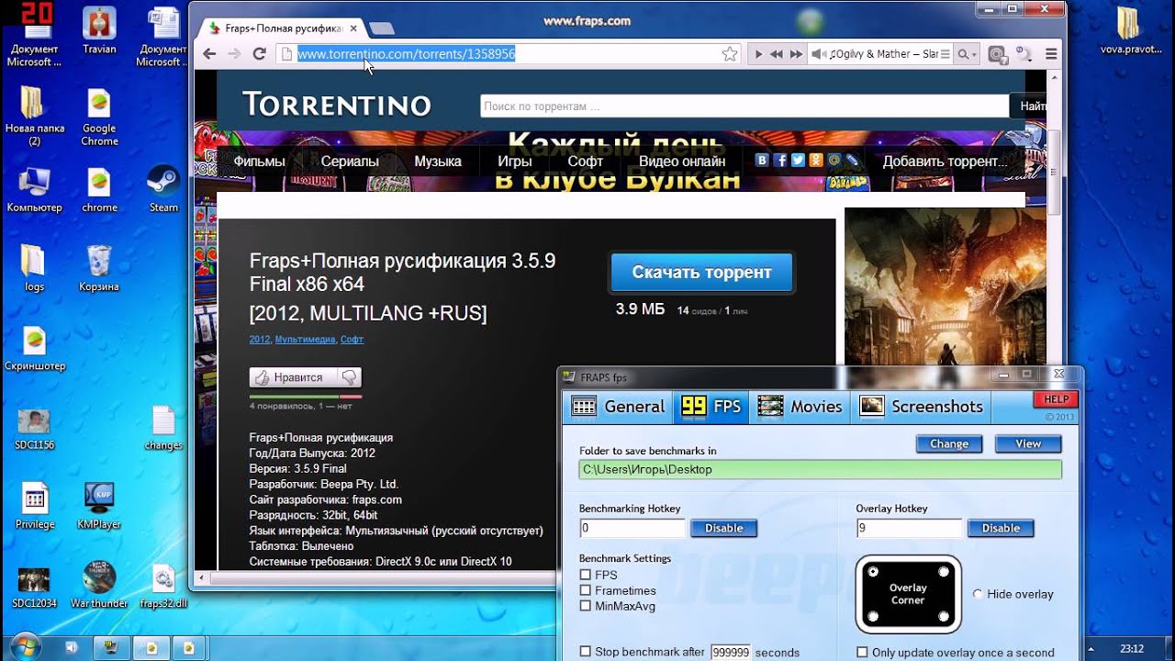Viewport: 1175px width, 661px height.
Task: Click the Torrentino site logo
Action: (337, 105)
